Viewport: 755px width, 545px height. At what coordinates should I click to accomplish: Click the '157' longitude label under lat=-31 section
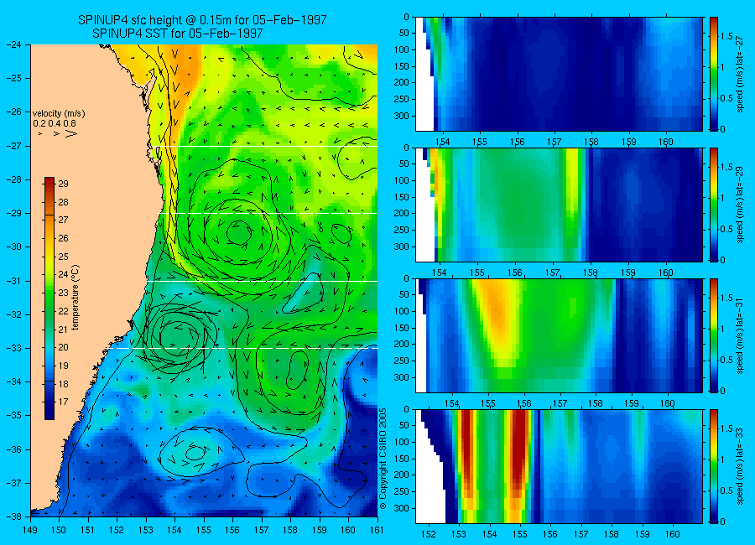coord(560,403)
